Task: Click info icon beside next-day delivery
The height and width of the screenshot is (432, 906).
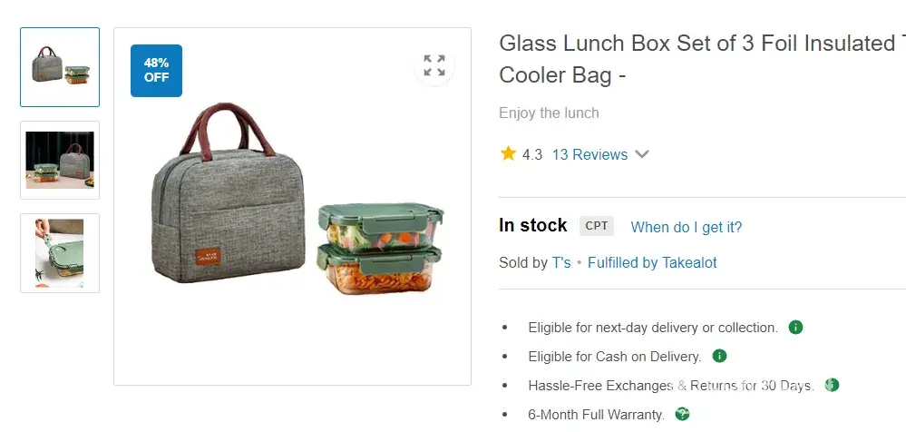Action: pyautogui.click(x=795, y=327)
